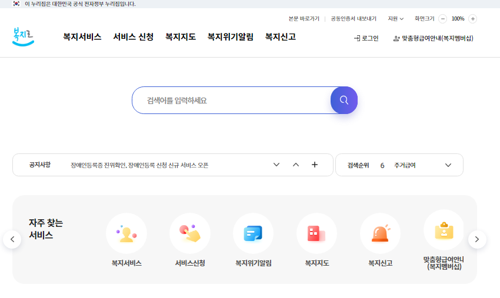Click the 화면크기 label
This screenshot has height=298, width=500.
(x=425, y=19)
